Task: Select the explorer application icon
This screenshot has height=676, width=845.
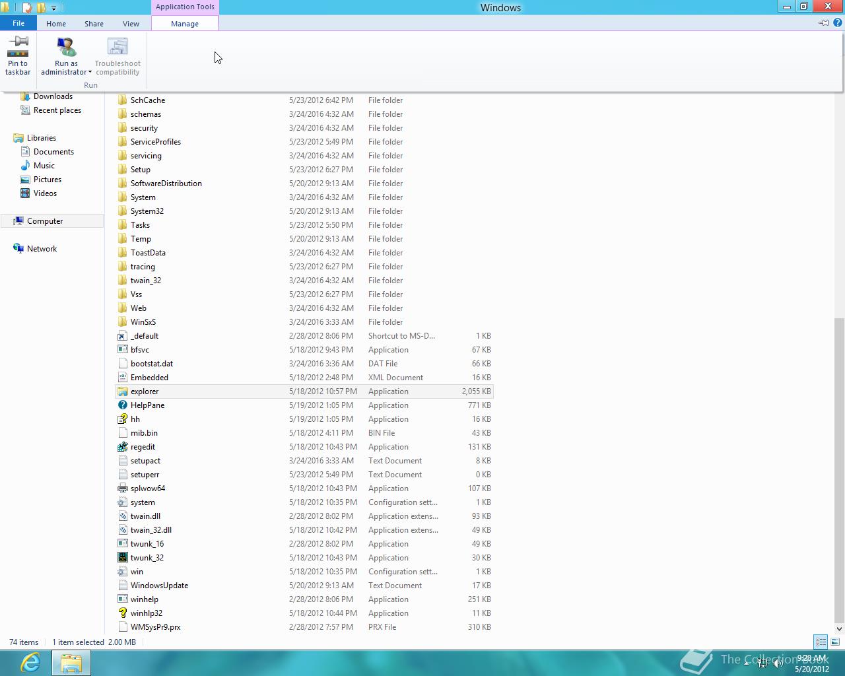Action: click(123, 391)
